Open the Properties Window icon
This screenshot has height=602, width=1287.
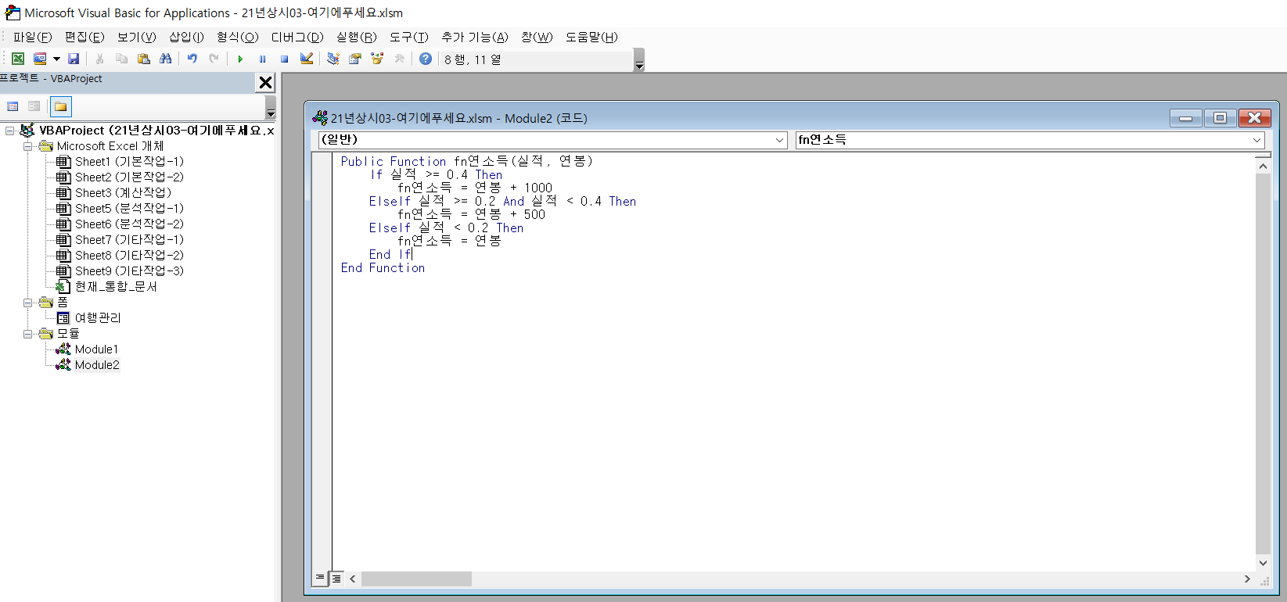pyautogui.click(x=355, y=59)
